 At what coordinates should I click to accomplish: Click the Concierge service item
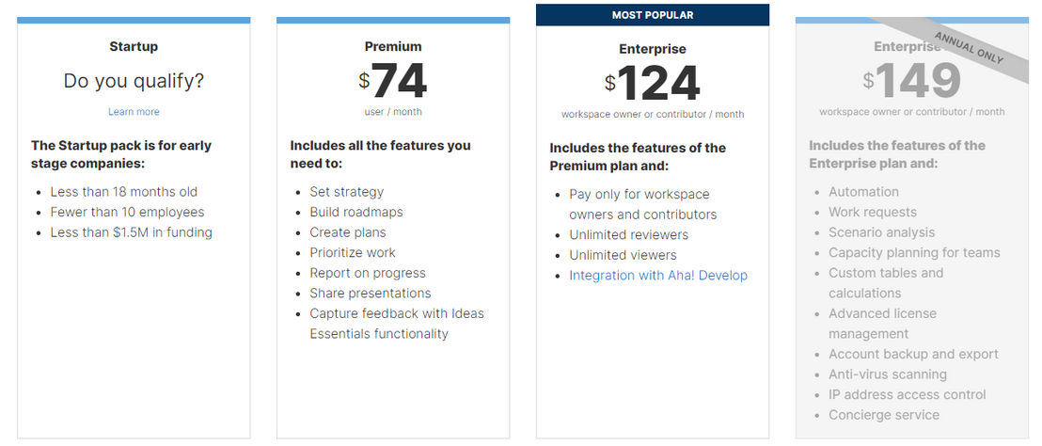[x=884, y=415]
